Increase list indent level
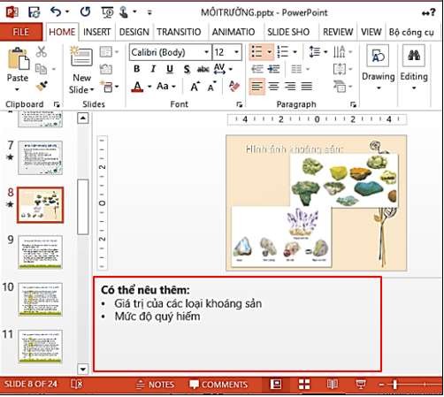444x397 pixels. point(273,69)
